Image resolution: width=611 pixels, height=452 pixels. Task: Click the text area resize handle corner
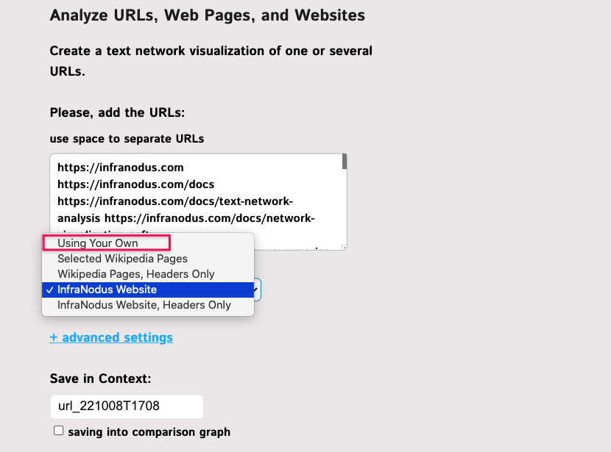(344, 247)
